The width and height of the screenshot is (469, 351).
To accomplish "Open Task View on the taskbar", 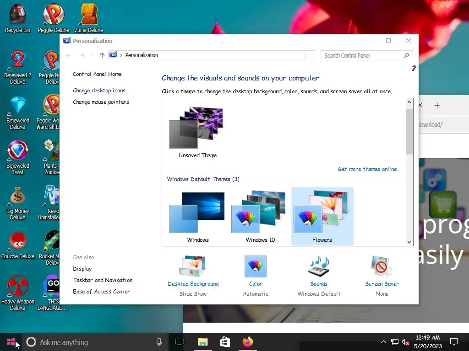I will point(180,342).
